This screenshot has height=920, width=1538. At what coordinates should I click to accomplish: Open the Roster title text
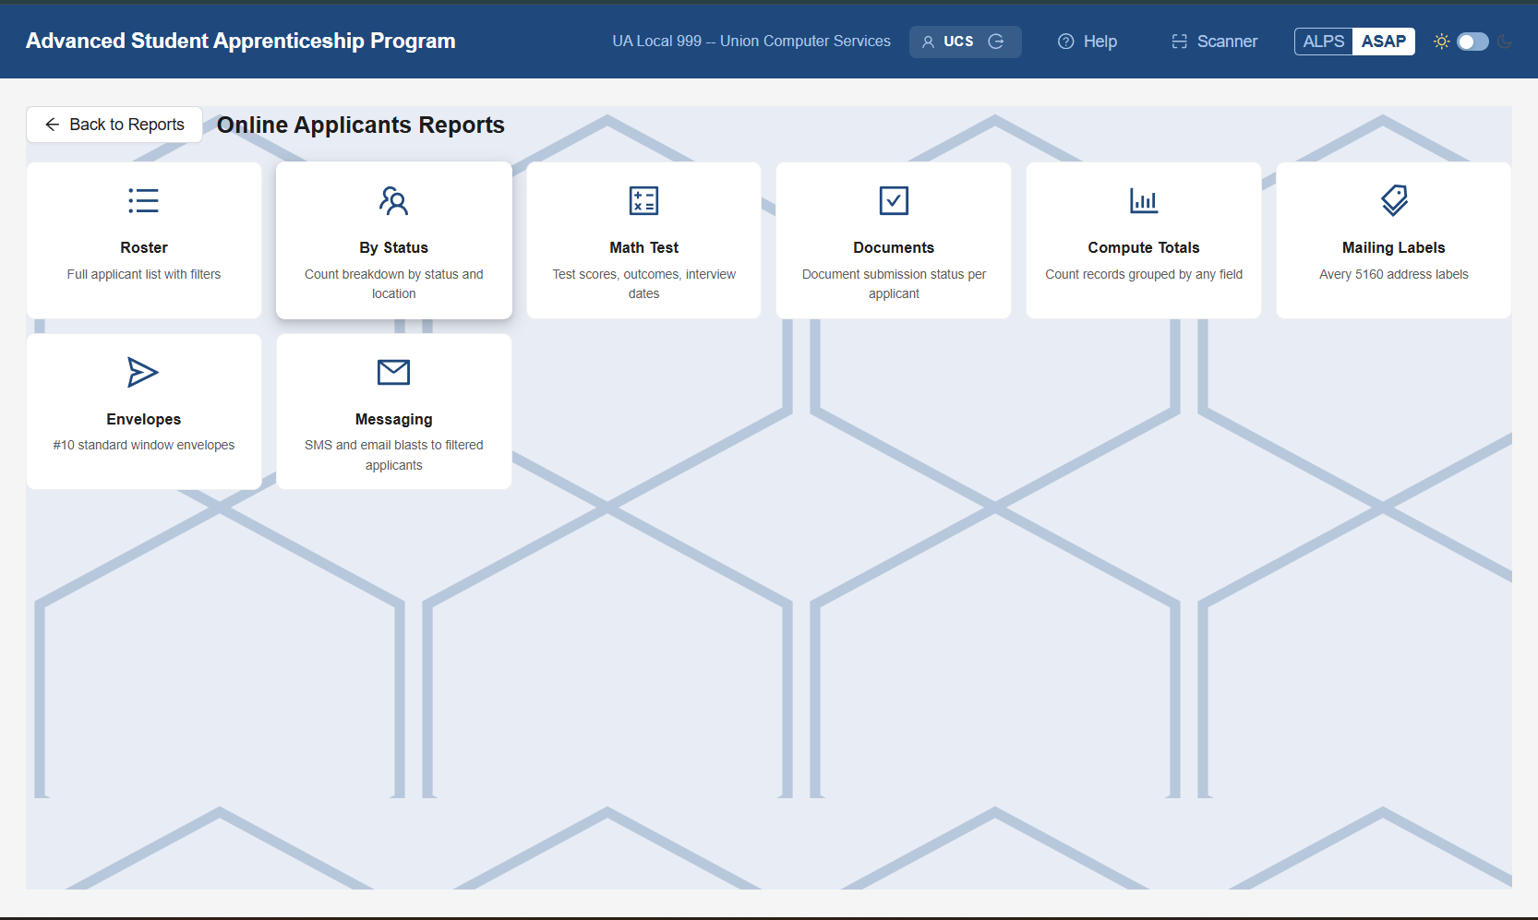coord(144,247)
